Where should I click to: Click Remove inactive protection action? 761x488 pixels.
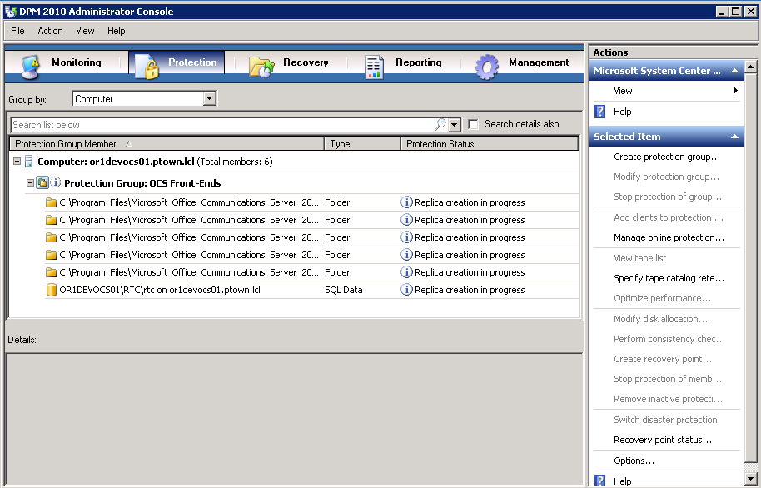(x=668, y=399)
